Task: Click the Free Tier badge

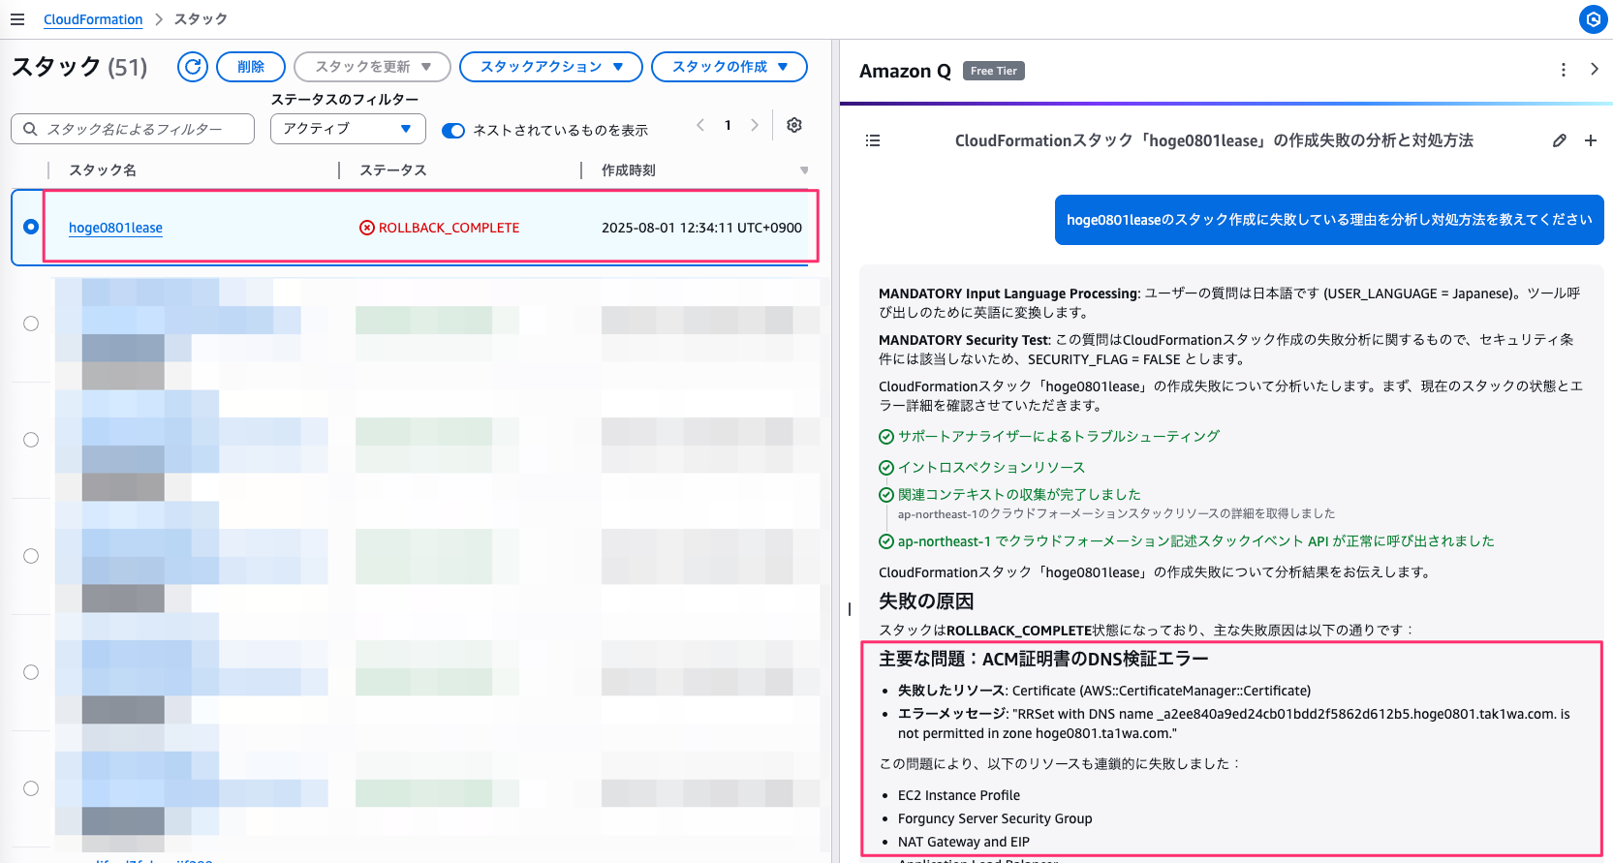Action: click(x=993, y=71)
